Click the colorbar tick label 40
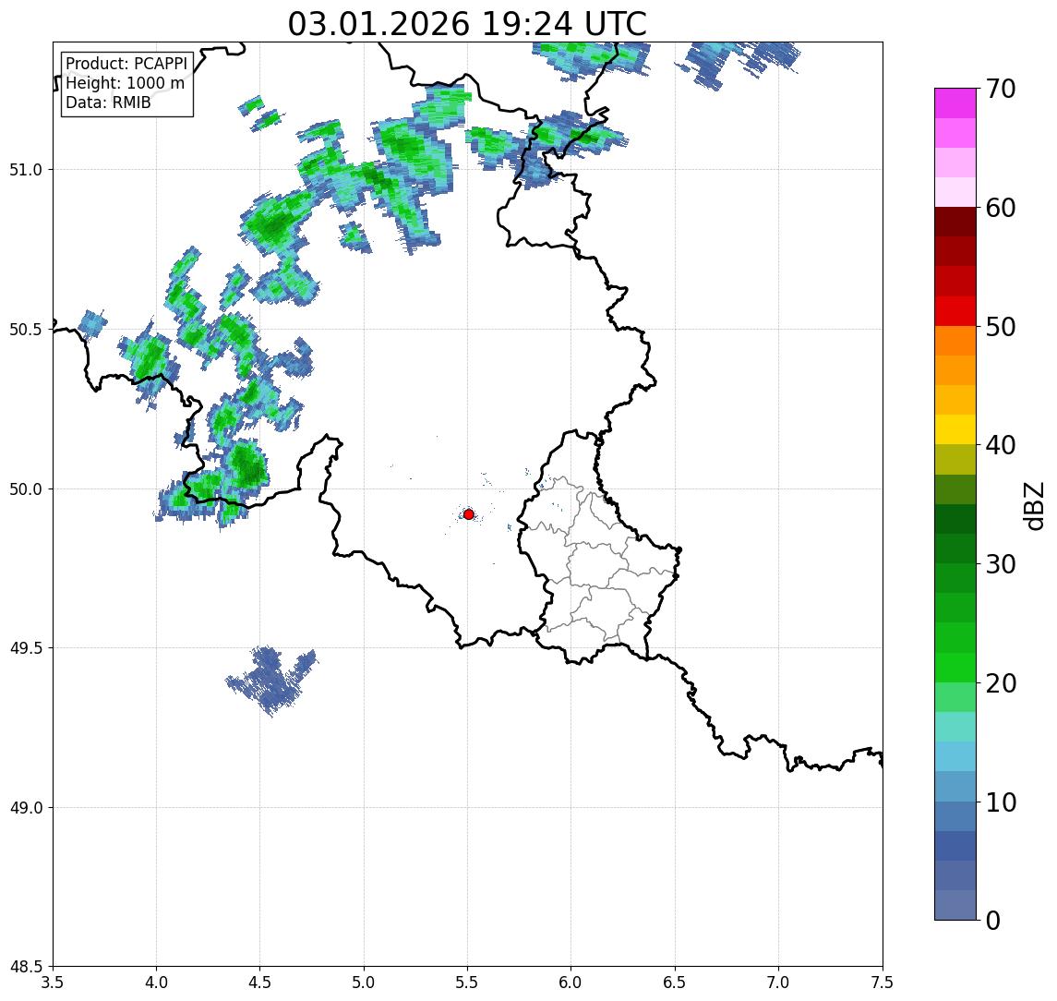1057x1001 pixels. 1001,445
